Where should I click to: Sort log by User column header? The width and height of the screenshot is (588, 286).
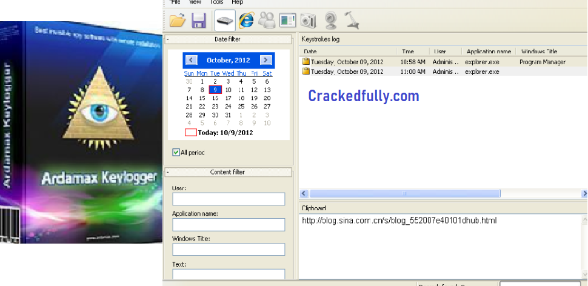(445, 52)
